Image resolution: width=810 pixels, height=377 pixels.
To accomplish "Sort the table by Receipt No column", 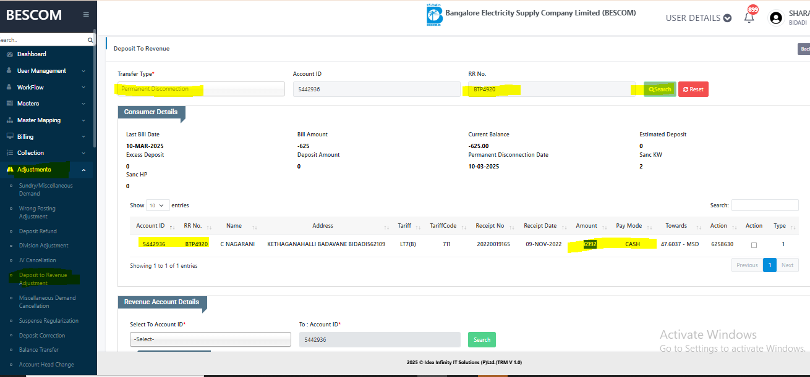I will (494, 226).
